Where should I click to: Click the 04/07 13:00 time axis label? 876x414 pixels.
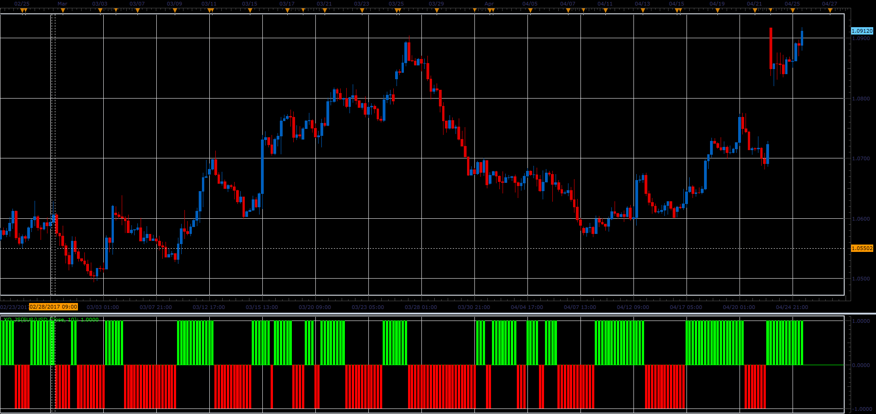tap(580, 307)
